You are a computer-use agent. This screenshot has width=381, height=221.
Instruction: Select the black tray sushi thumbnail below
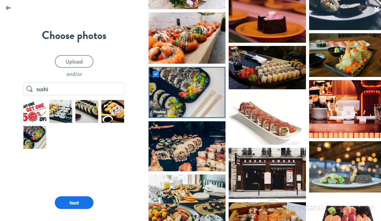(x=35, y=137)
